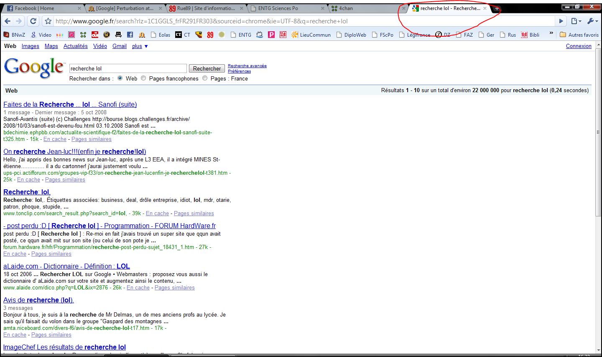Open the 'Faites de la Recherche ... Sanofi' result
Screen dimensions: 602x357
pyautogui.click(x=70, y=104)
